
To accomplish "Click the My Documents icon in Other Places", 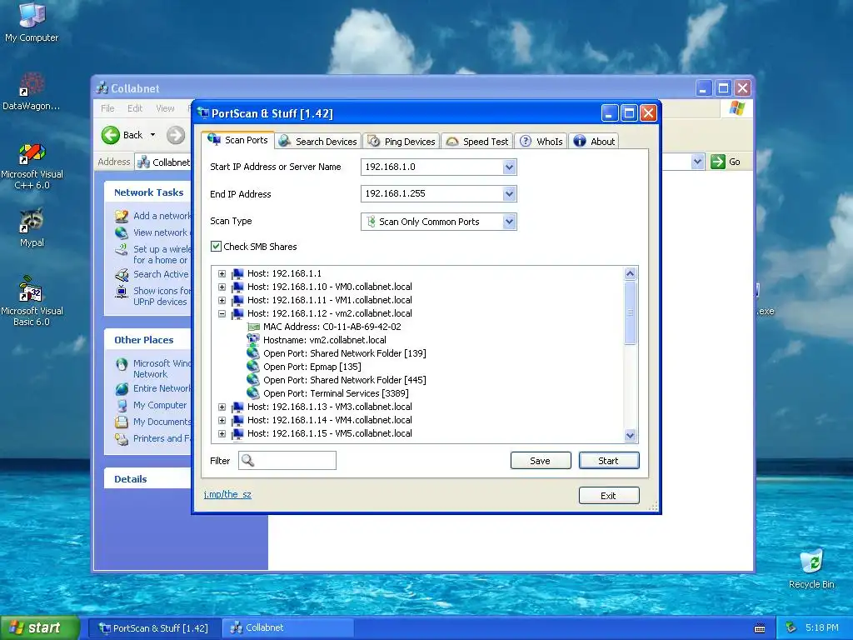I will (x=122, y=422).
